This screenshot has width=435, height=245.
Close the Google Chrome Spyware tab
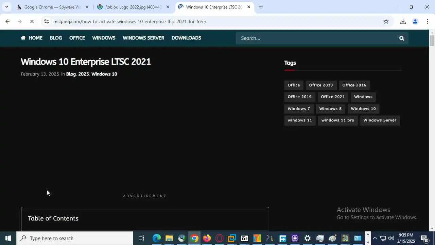click(87, 7)
